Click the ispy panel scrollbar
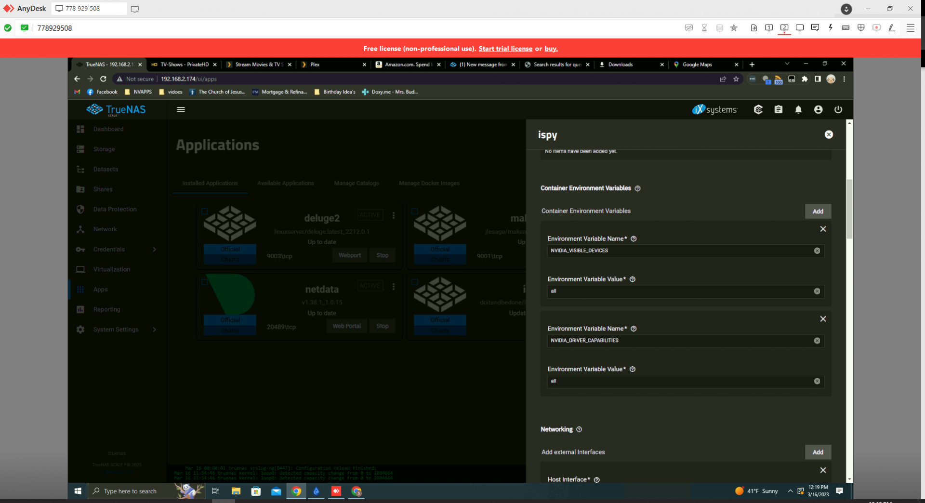This screenshot has width=925, height=503. tap(849, 209)
